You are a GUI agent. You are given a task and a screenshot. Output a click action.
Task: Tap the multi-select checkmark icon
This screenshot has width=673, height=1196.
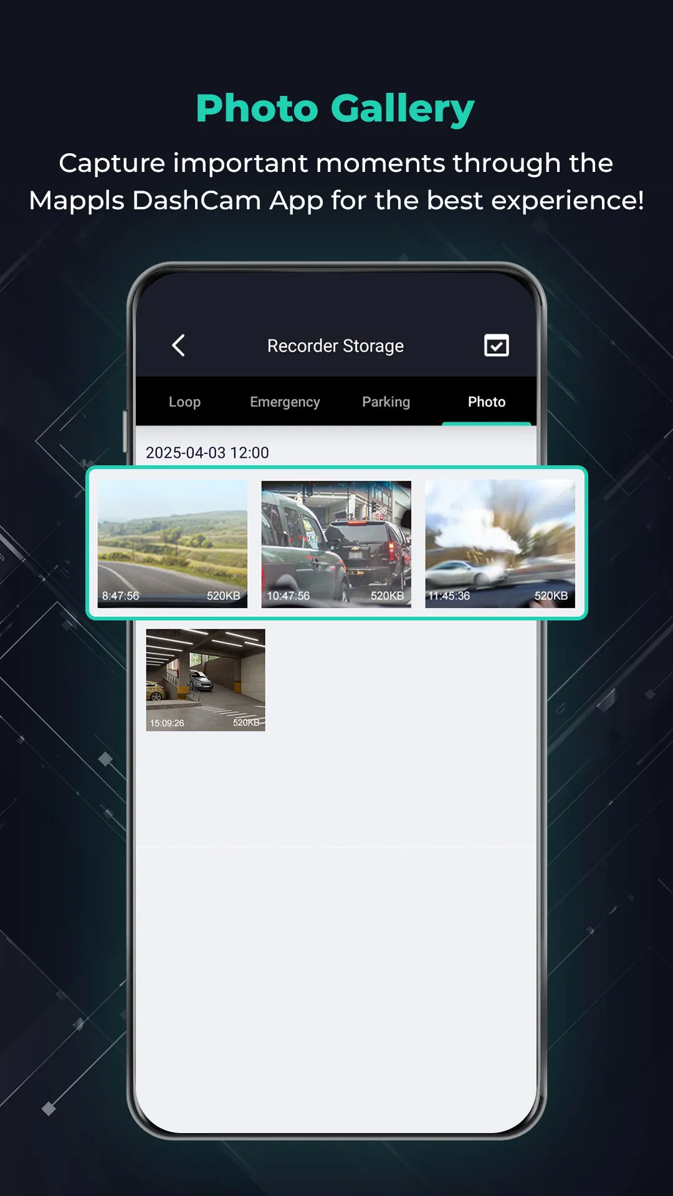point(497,345)
